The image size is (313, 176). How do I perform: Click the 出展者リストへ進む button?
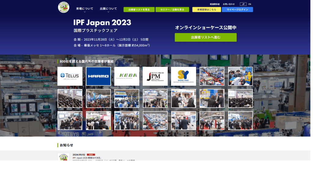[205, 37]
